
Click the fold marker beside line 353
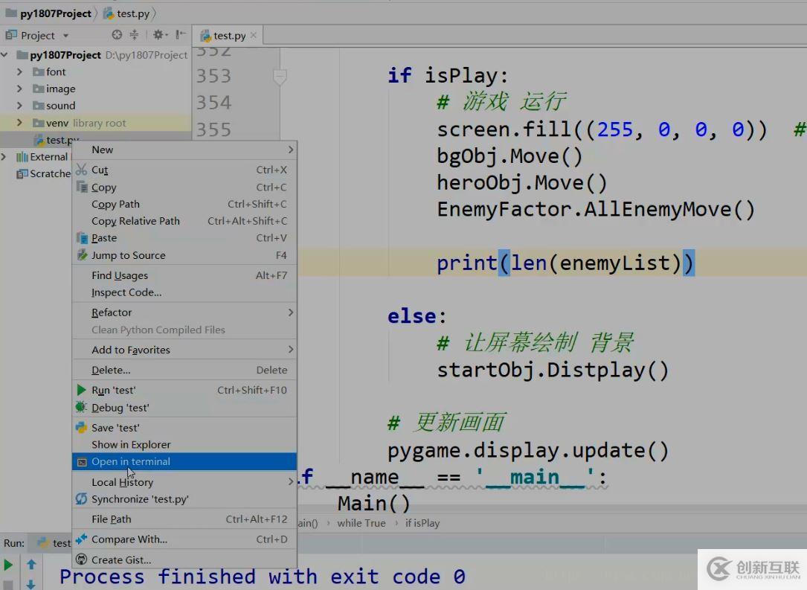pyautogui.click(x=280, y=76)
